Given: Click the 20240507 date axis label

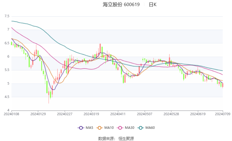Looking at the screenshot, I should (145, 114).
